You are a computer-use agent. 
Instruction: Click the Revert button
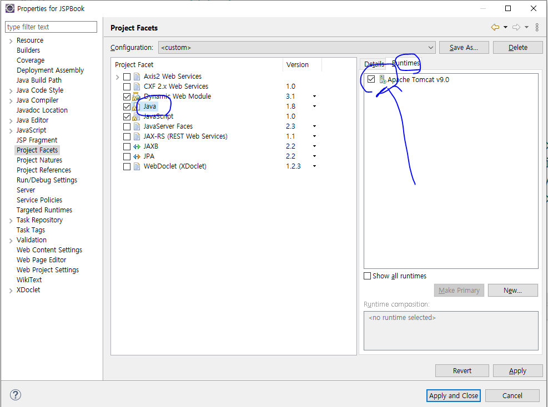(x=462, y=371)
